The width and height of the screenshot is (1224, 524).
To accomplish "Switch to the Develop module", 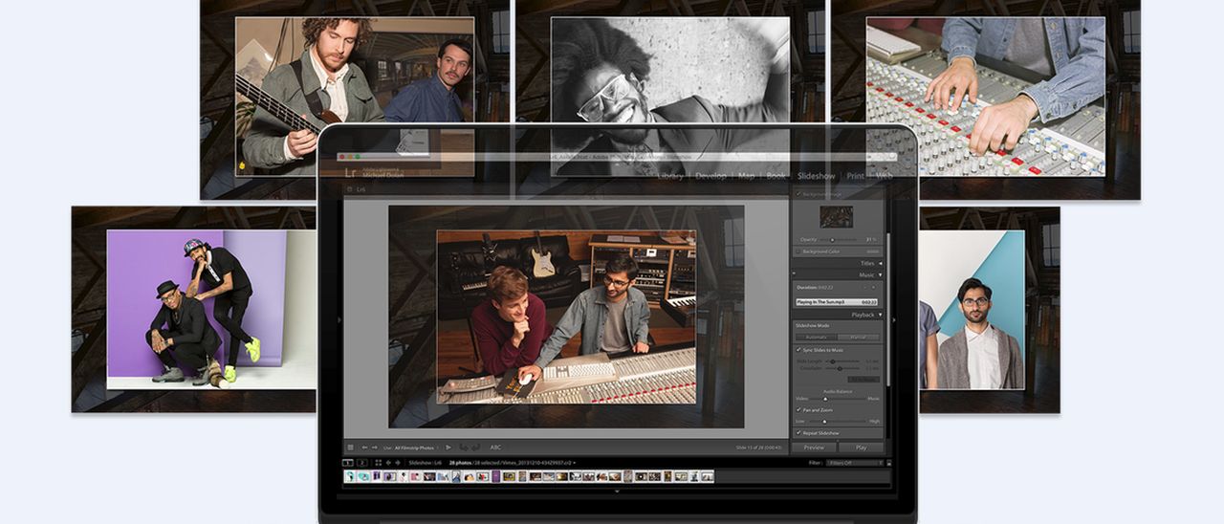I will click(710, 176).
